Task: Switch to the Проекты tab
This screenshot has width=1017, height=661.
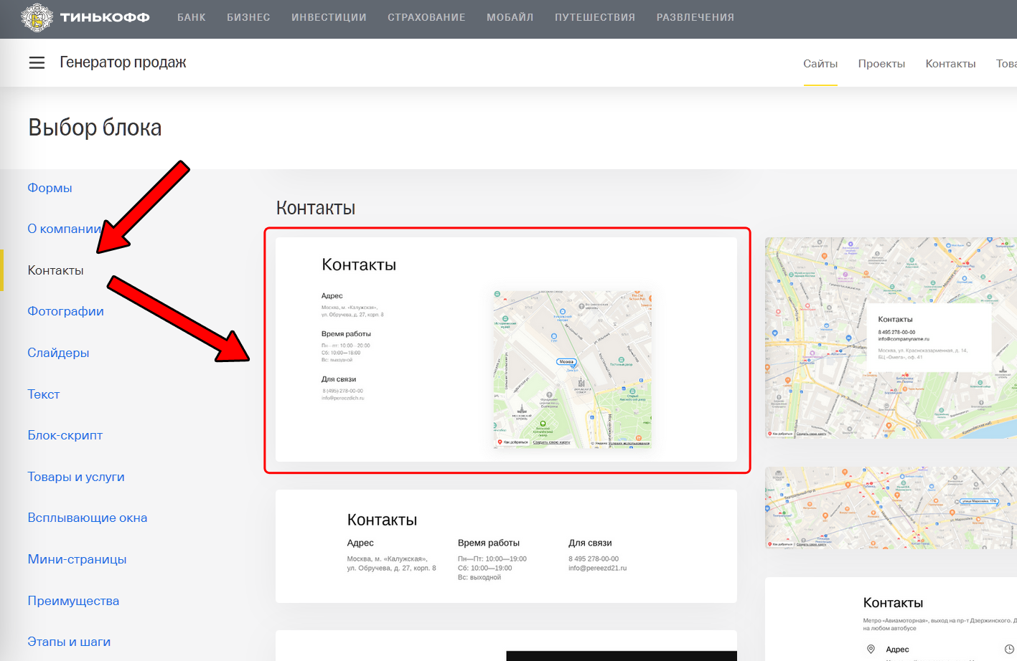Action: (881, 64)
